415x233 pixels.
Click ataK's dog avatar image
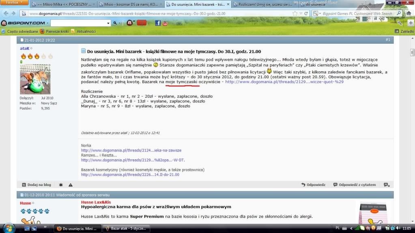coord(35,79)
